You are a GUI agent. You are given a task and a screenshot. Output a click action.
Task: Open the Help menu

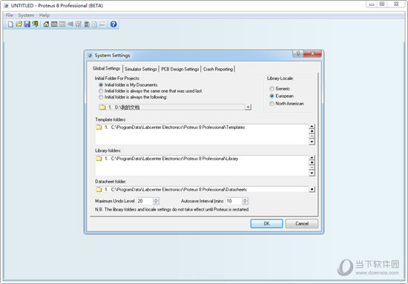coord(45,15)
